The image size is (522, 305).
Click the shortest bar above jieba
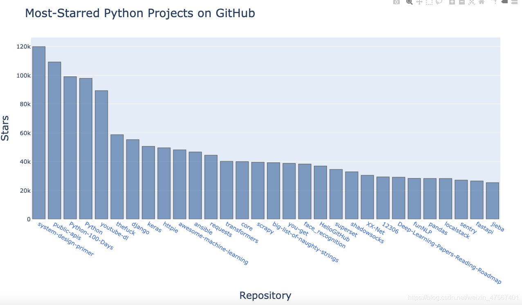[x=493, y=201]
